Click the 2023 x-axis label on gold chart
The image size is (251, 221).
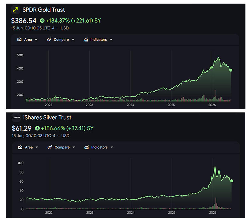click(x=89, y=105)
